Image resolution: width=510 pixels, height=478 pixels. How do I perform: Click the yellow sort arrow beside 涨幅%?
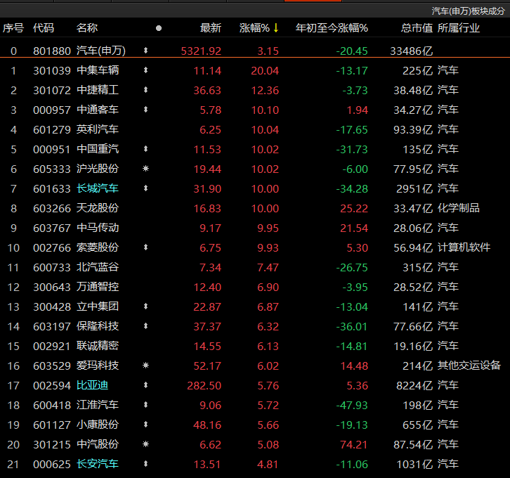coord(276,28)
